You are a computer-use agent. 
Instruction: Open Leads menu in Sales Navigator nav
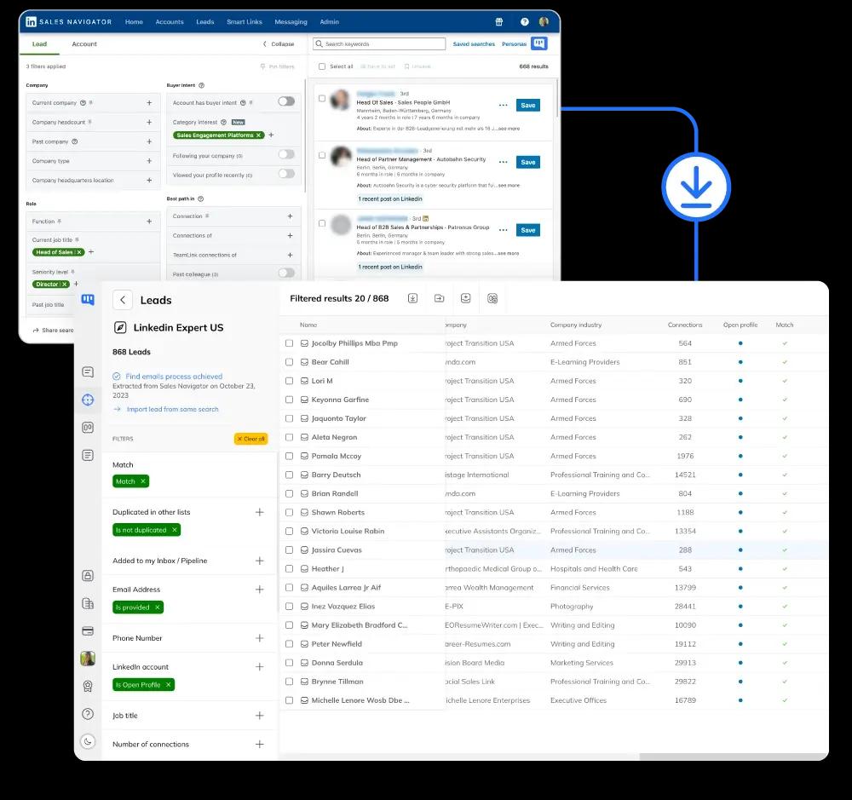pos(204,22)
